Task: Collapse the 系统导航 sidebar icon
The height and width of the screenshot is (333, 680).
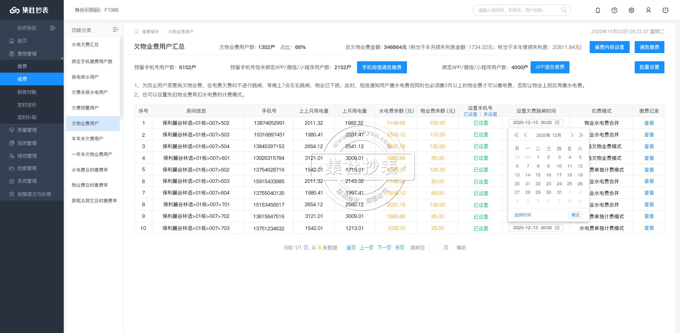Action: click(x=53, y=28)
